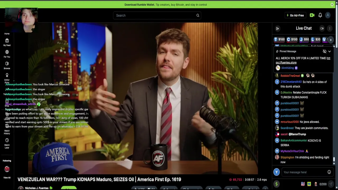Dismiss the Rumble Wallet banner
This screenshot has width=338, height=190.
[x=332, y=4]
